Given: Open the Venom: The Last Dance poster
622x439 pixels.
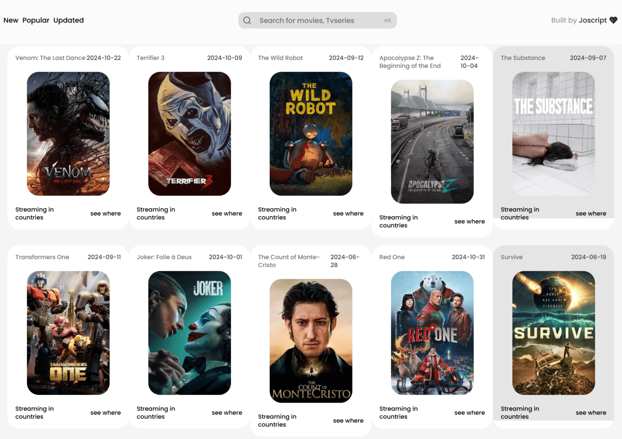Looking at the screenshot, I should pyautogui.click(x=68, y=134).
